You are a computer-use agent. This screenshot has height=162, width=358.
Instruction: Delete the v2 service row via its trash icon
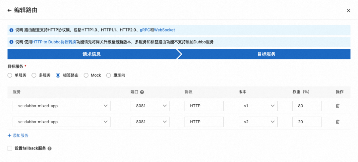338,122
